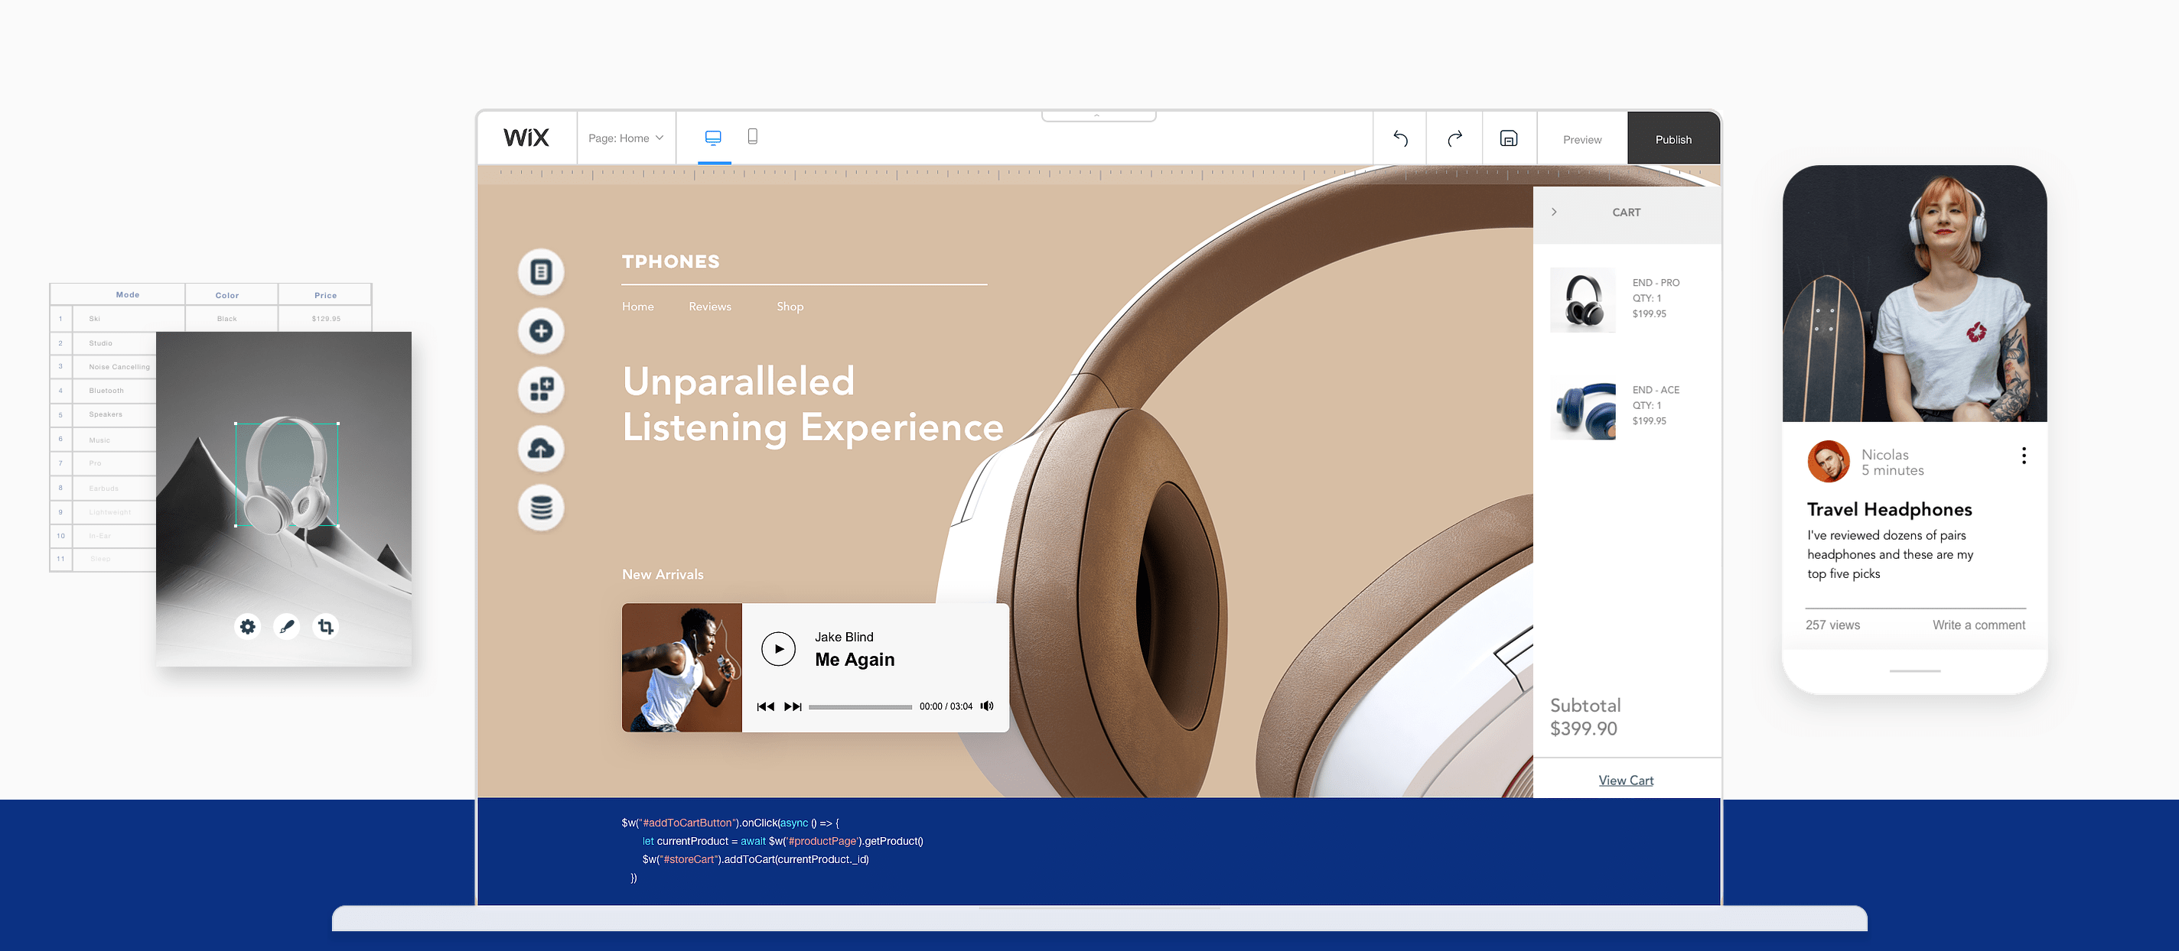Select the Unparalleled Listening Experience heading
2179x951 pixels.
pyautogui.click(x=813, y=405)
